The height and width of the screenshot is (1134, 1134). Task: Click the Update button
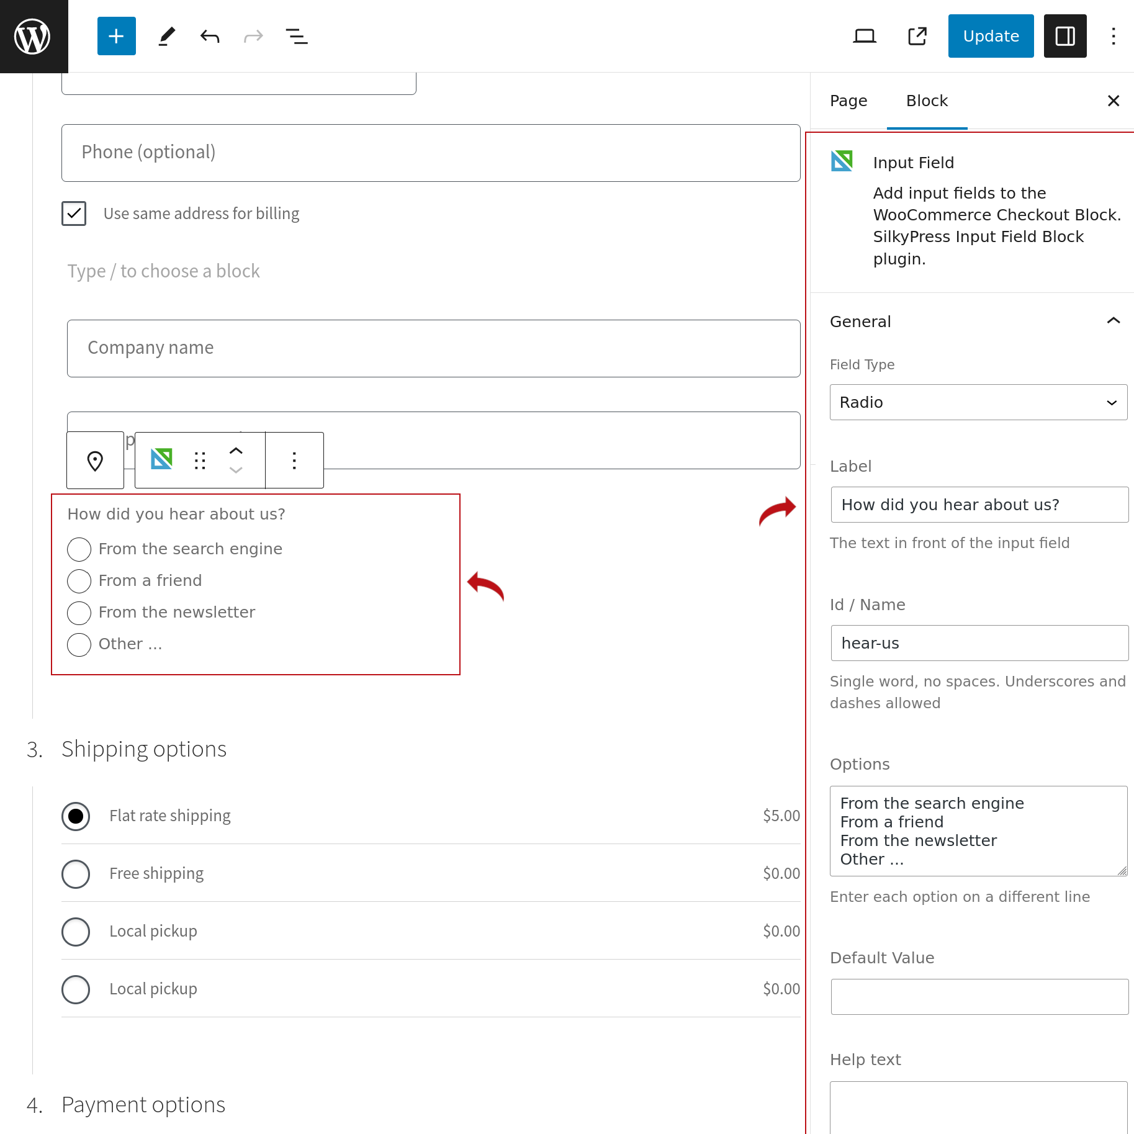coord(991,36)
